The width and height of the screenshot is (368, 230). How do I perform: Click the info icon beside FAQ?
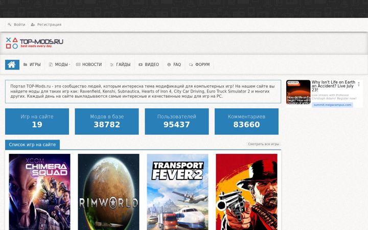[x=169, y=64]
